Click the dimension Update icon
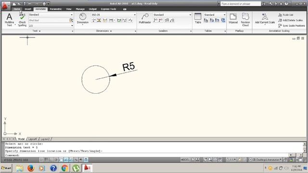Viewport: 308px width, 173px height. click(124, 20)
